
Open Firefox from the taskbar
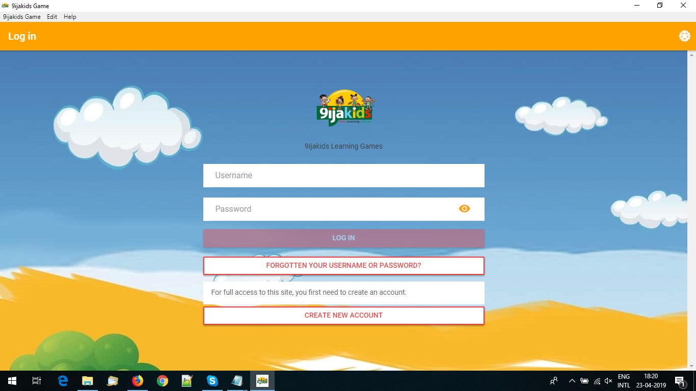point(138,381)
